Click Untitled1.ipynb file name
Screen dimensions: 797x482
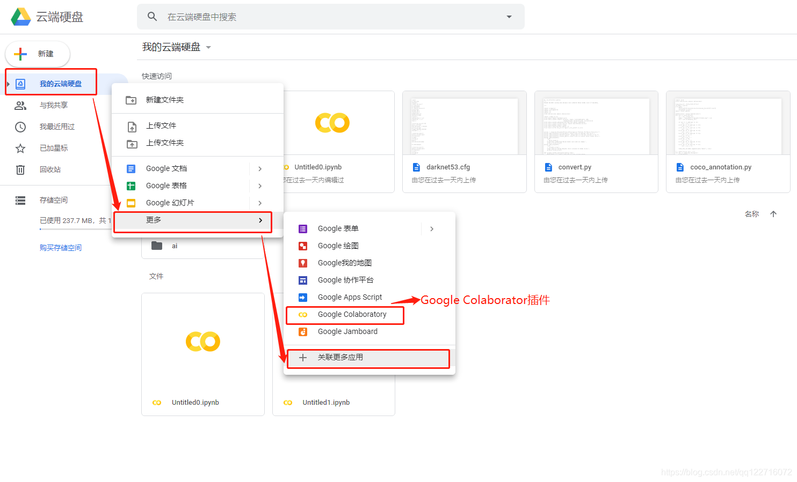click(326, 403)
